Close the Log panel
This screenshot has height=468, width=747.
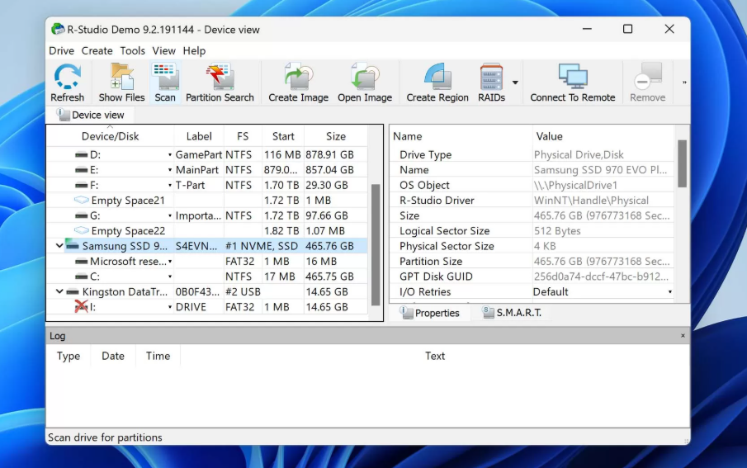pyautogui.click(x=683, y=336)
